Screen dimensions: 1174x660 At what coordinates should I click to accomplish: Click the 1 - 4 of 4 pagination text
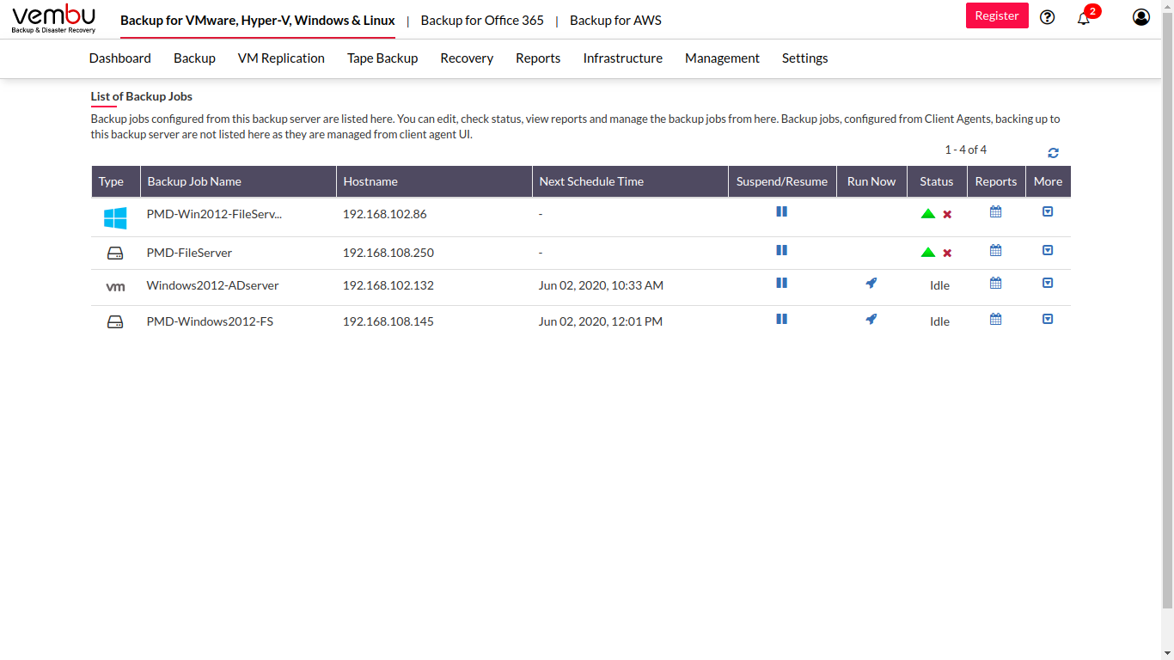[x=965, y=150]
